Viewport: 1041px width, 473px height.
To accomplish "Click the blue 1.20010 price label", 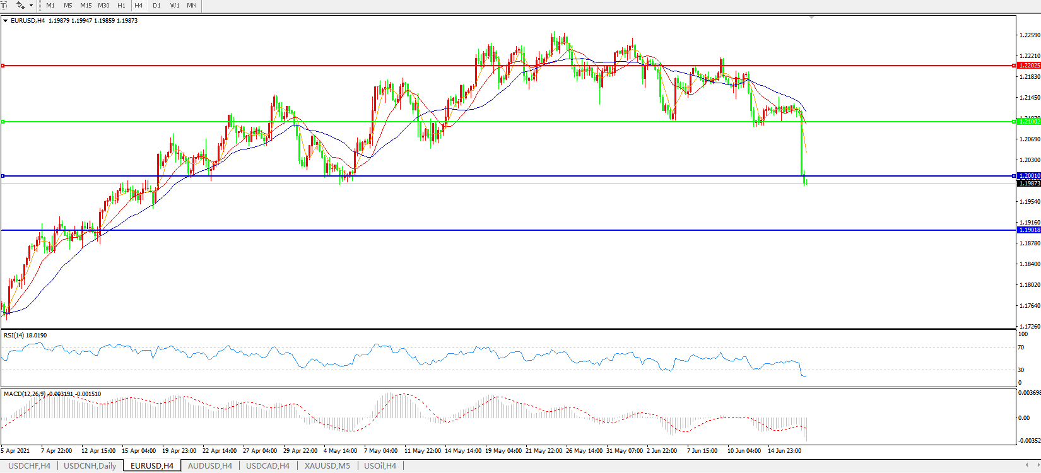I will 1029,176.
